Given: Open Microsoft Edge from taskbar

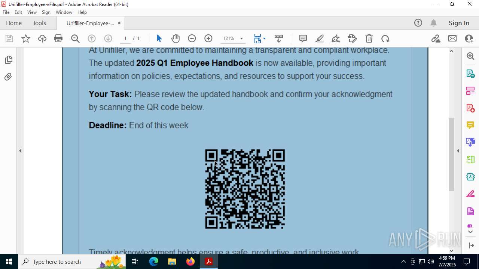Looking at the screenshot, I should pyautogui.click(x=154, y=262).
